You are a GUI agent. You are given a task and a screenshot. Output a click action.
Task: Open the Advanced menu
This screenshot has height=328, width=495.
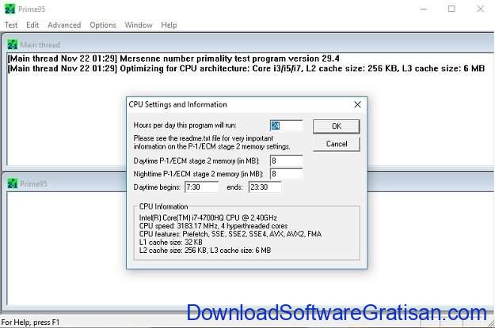click(x=64, y=25)
